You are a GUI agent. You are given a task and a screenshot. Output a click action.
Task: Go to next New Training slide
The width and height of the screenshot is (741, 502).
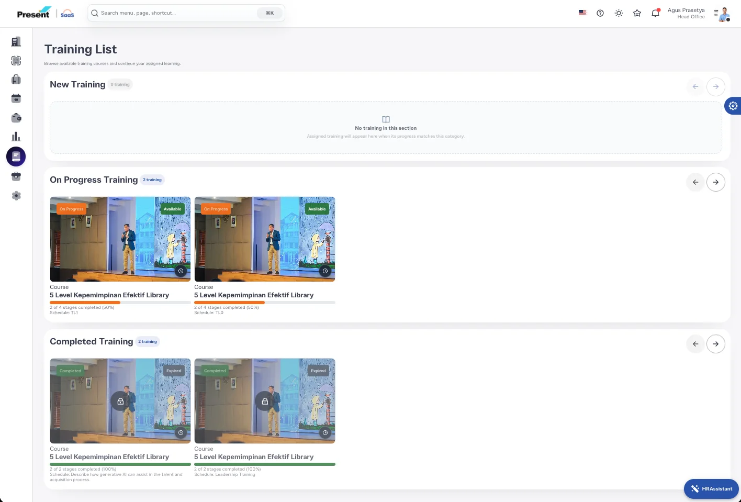pos(716,86)
